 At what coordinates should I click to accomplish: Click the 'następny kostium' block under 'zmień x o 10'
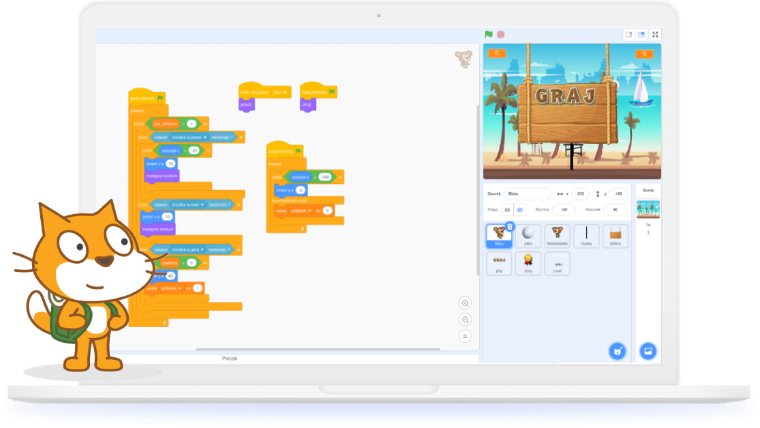pos(162,176)
